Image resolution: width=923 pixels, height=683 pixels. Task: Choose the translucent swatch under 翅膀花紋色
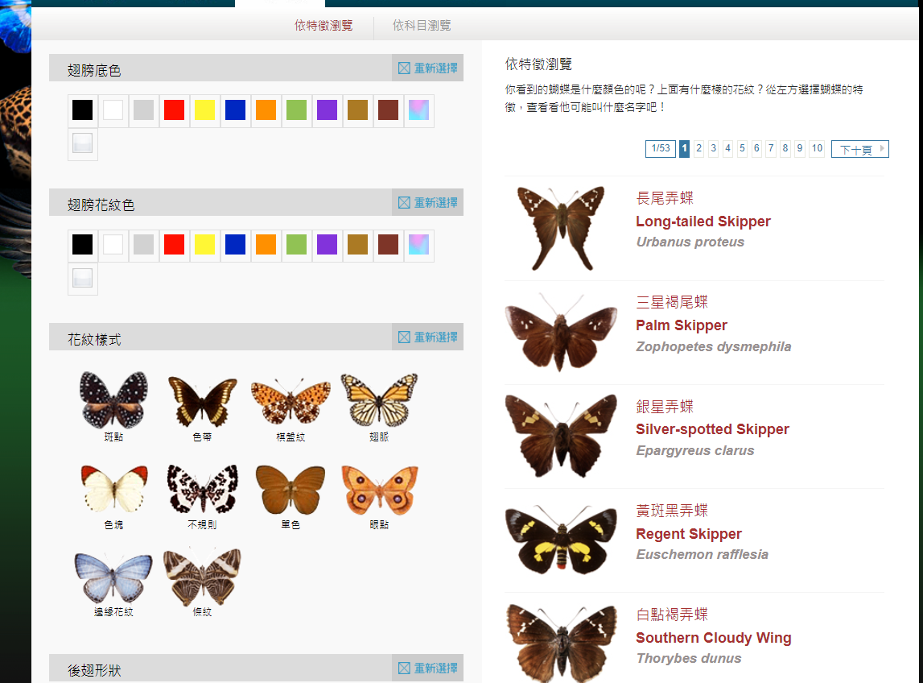pyautogui.click(x=82, y=278)
